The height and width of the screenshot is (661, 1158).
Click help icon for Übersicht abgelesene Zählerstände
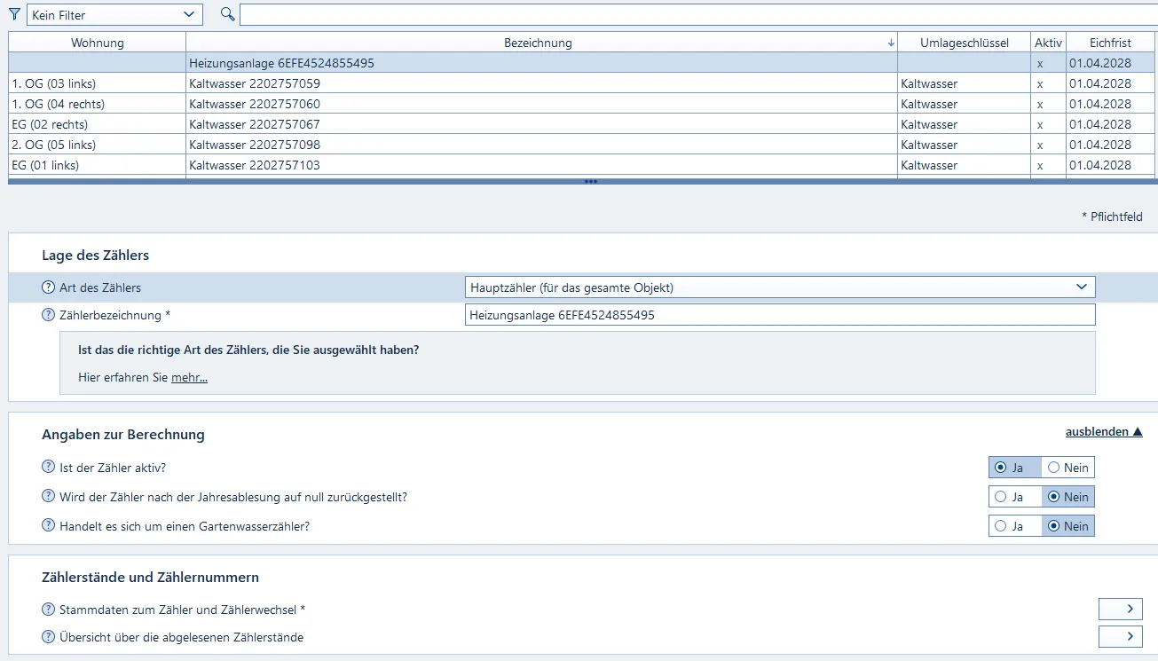pyautogui.click(x=48, y=637)
